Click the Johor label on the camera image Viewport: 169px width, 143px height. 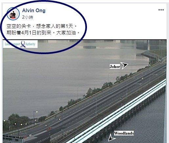coord(115,67)
